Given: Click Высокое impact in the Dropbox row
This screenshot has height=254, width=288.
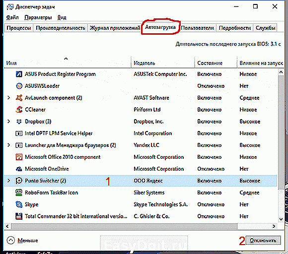Looking at the screenshot, I should (x=250, y=122).
